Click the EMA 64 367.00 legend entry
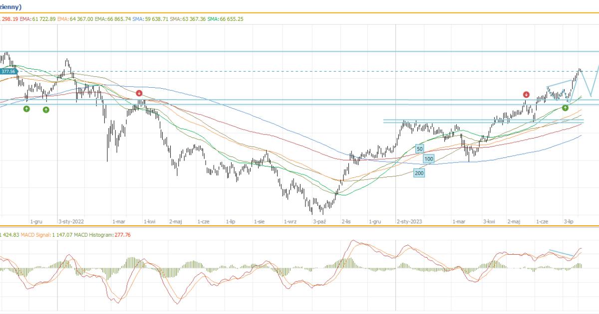Viewport: 599px width, 314px height. point(75,19)
